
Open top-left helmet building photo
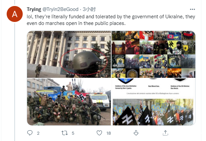69,54
